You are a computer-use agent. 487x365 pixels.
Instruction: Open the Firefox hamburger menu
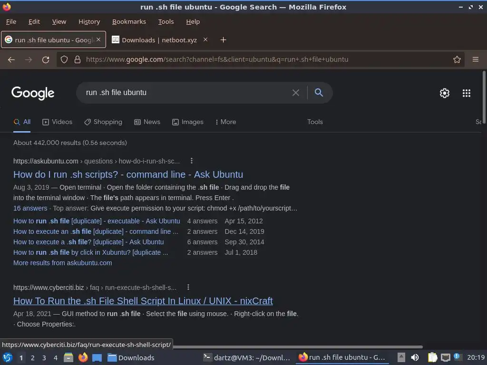pos(476,59)
